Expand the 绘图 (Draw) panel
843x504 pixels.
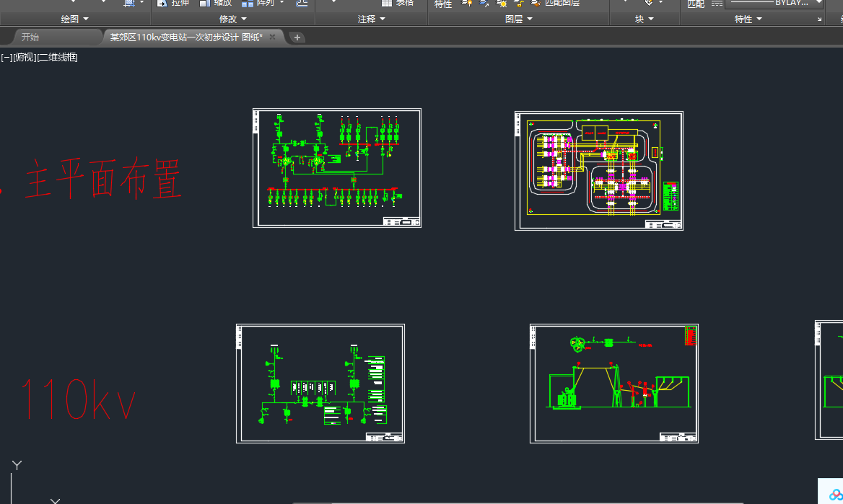(75, 19)
